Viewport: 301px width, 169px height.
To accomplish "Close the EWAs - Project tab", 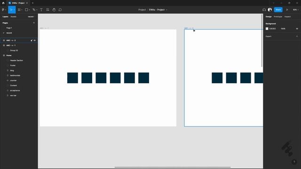I will coord(27,3).
